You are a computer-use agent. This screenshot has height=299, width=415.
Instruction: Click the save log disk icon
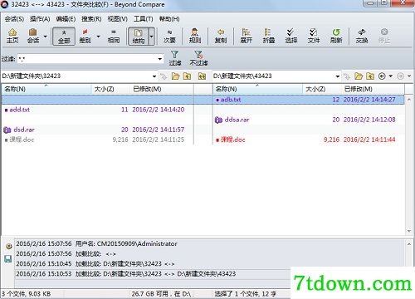point(8,259)
